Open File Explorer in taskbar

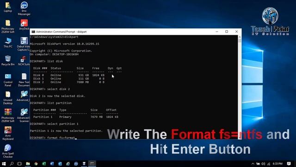[28, 164]
